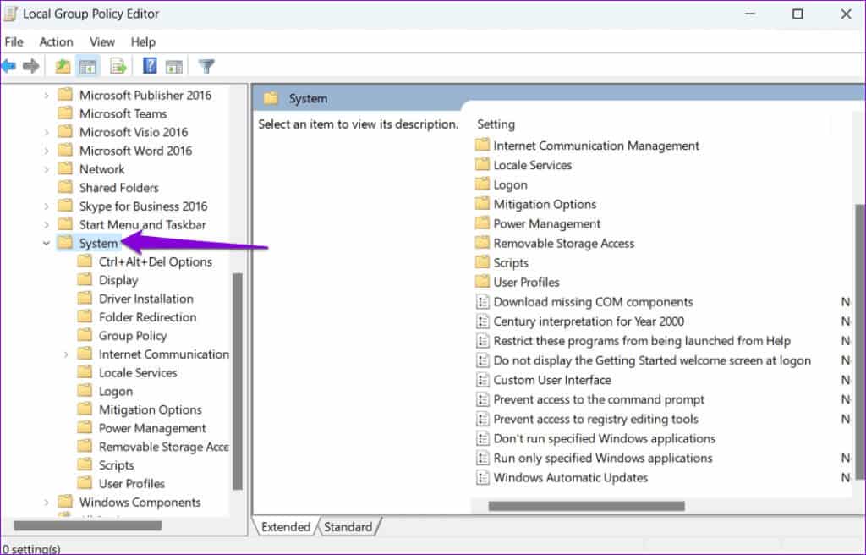
Task: Expand the Microsoft Publisher 2016 node
Action: [47, 95]
